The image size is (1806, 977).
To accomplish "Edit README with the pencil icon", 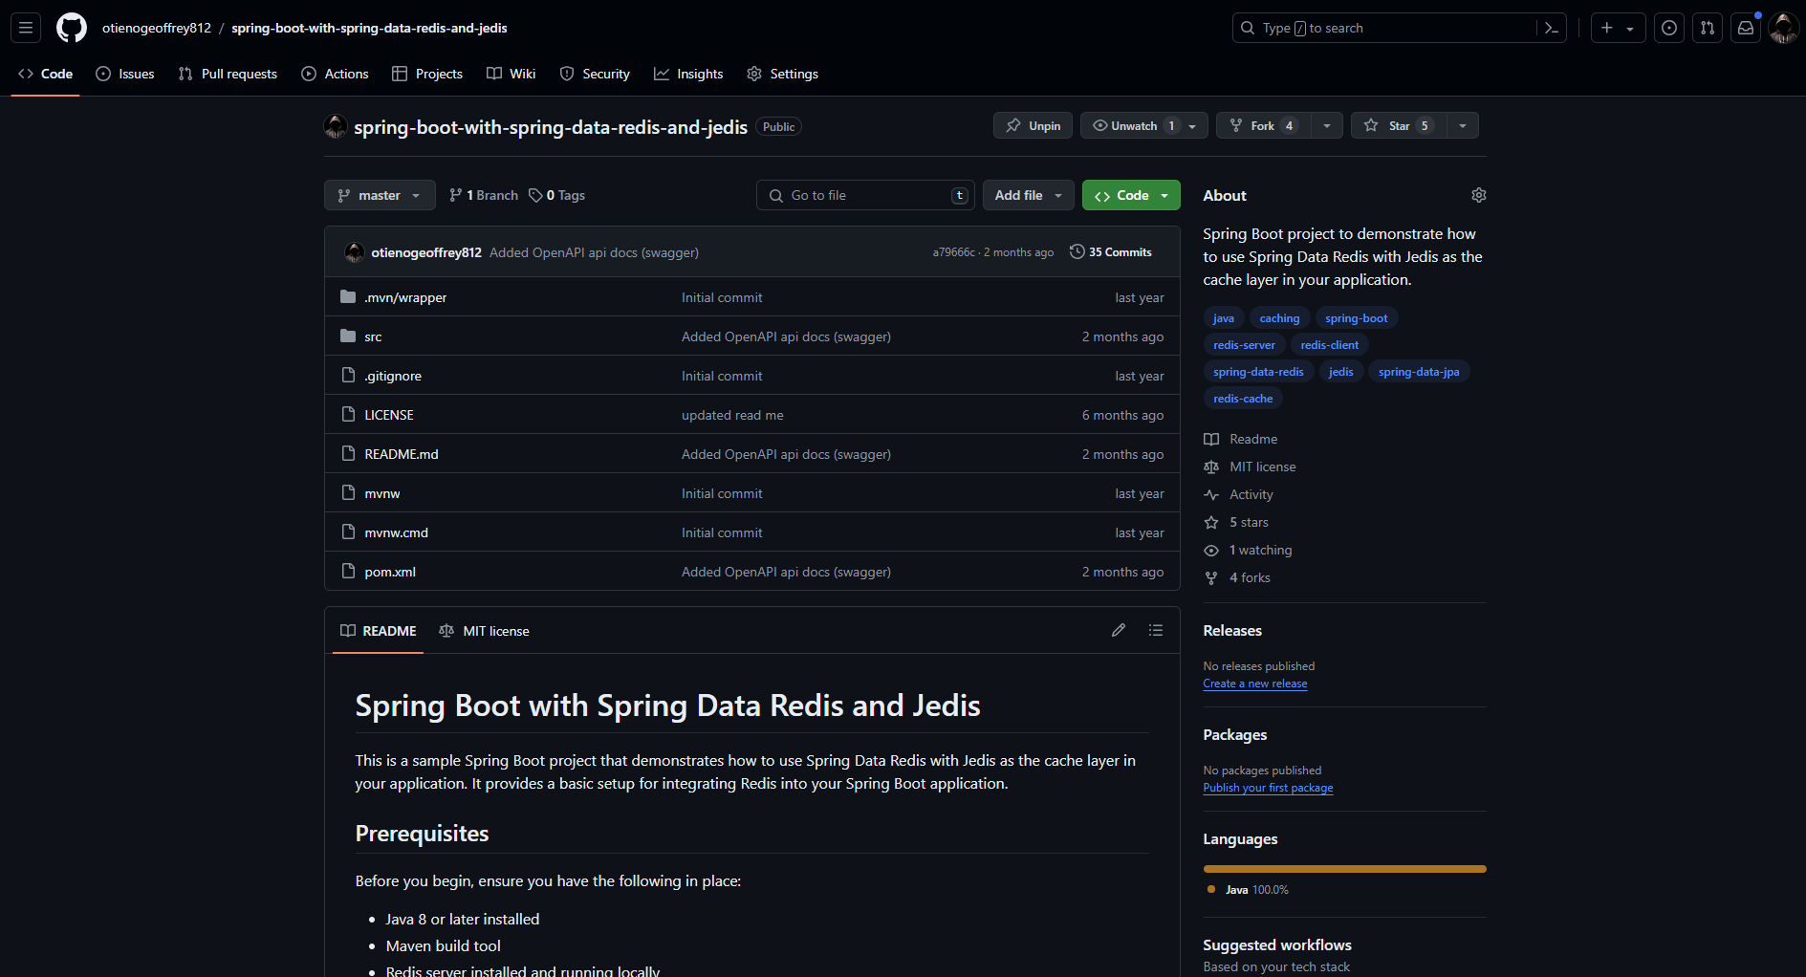I will click(1119, 630).
